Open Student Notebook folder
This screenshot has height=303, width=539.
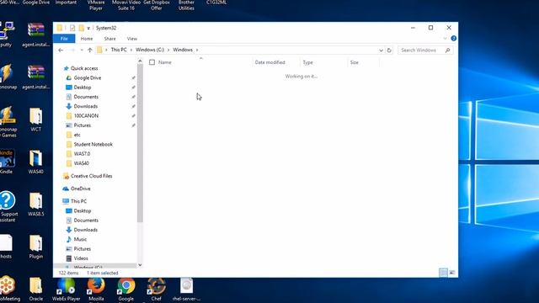(93, 144)
